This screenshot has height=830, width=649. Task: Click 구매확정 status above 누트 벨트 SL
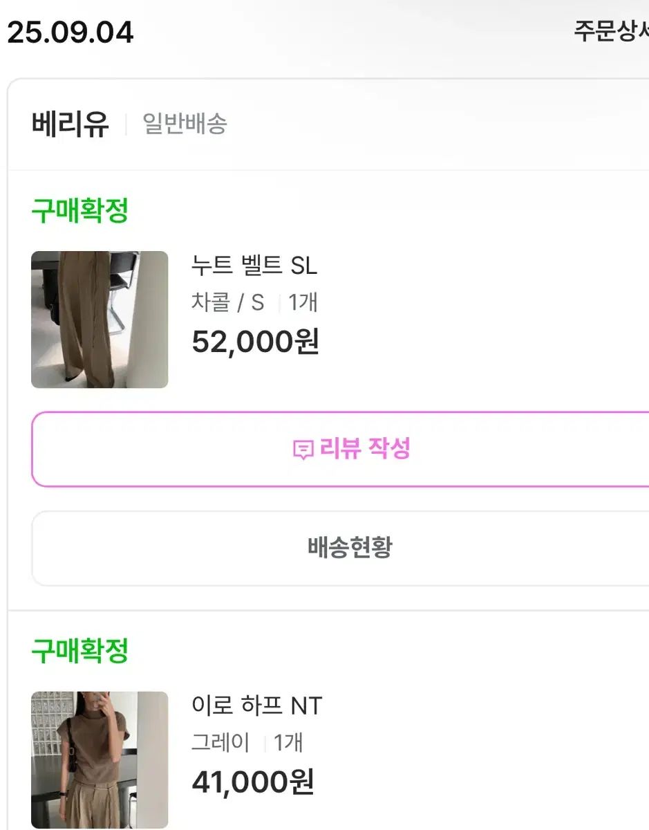pyautogui.click(x=80, y=211)
